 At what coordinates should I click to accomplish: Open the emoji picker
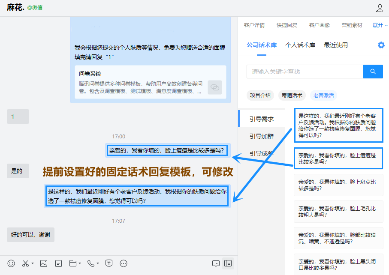click(x=12, y=263)
